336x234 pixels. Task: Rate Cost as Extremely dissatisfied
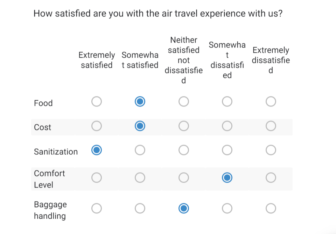271,126
